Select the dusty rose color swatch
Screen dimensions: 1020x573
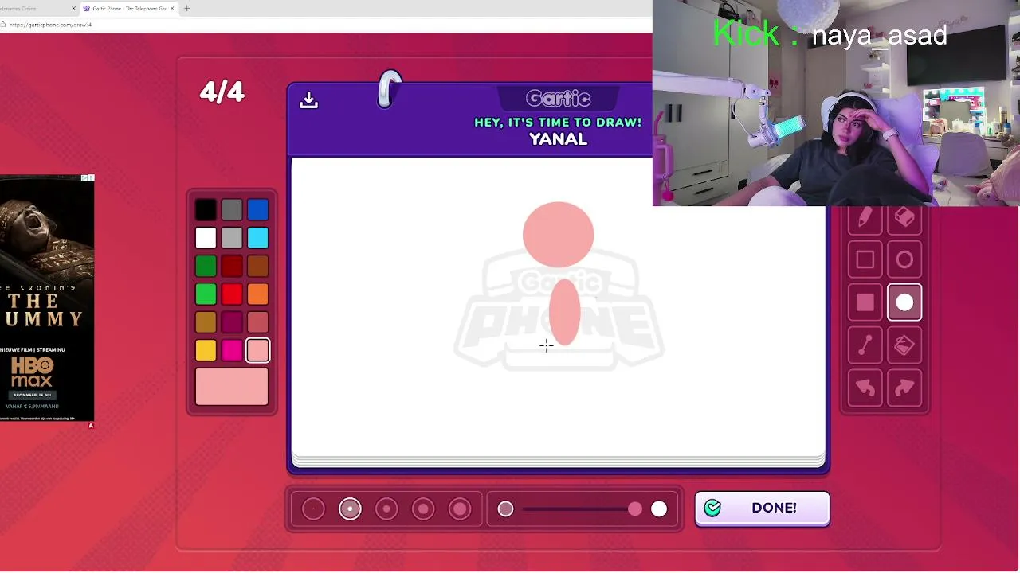click(257, 322)
